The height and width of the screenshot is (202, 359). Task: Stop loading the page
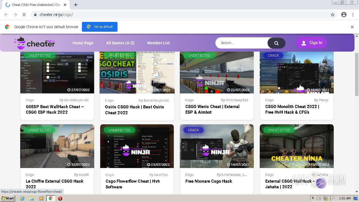click(24, 15)
